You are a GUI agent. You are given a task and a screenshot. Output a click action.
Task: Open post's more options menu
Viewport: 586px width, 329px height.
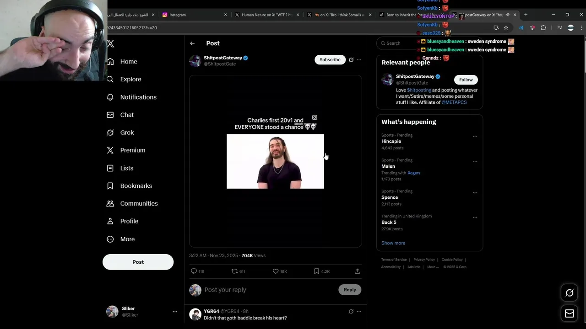coord(359,60)
